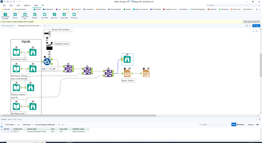Click the tool palette settings gear

coord(257,9)
